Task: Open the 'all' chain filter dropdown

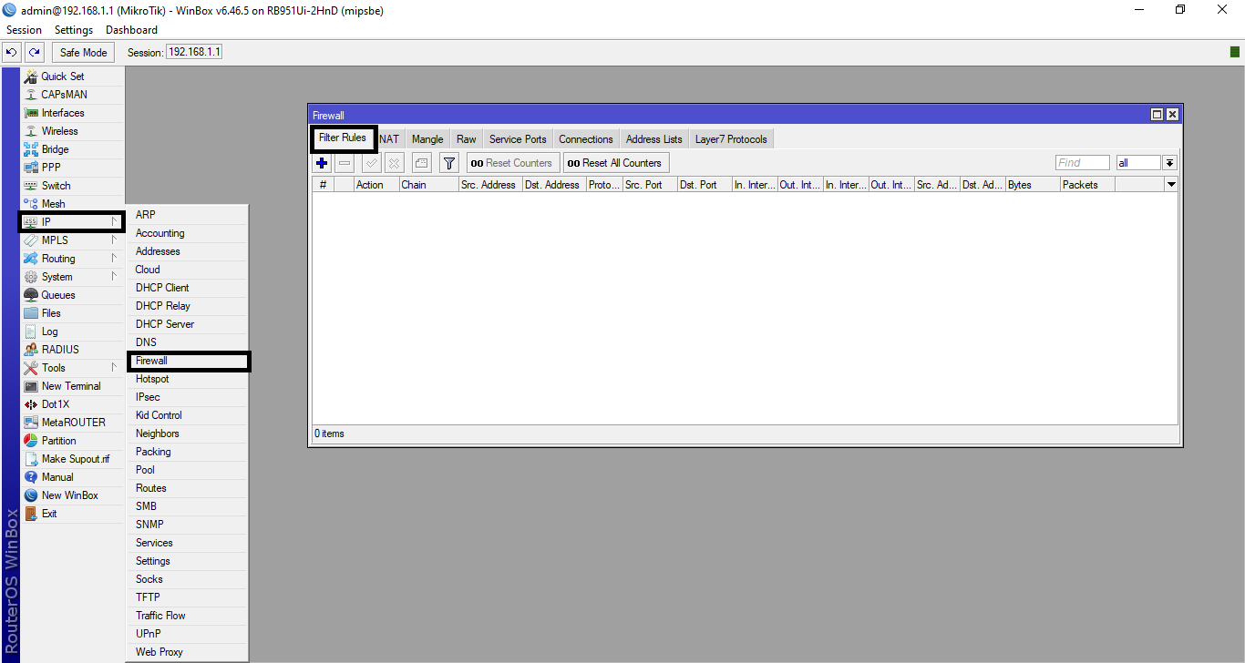Action: pos(1169,163)
